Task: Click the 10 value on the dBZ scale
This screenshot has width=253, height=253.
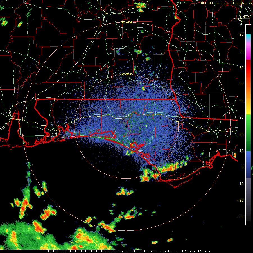Action: click(x=241, y=151)
